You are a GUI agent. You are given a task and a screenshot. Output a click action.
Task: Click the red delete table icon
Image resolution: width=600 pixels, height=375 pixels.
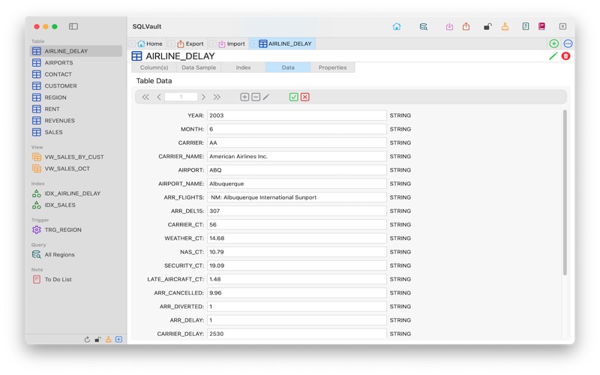[x=565, y=56]
